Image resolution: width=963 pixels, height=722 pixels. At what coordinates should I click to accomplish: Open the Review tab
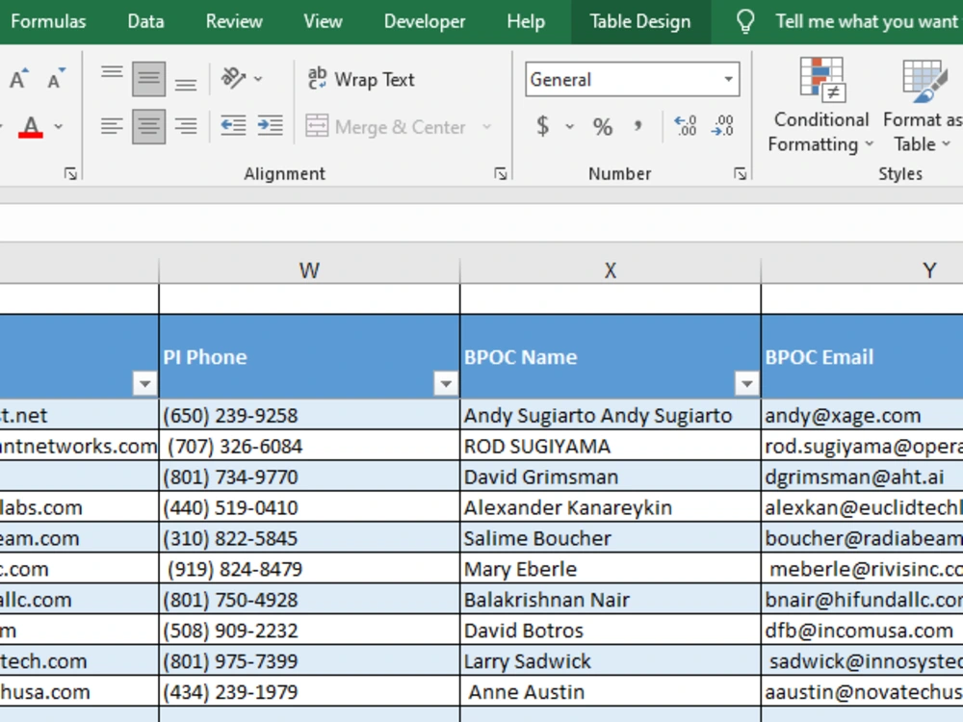click(234, 21)
